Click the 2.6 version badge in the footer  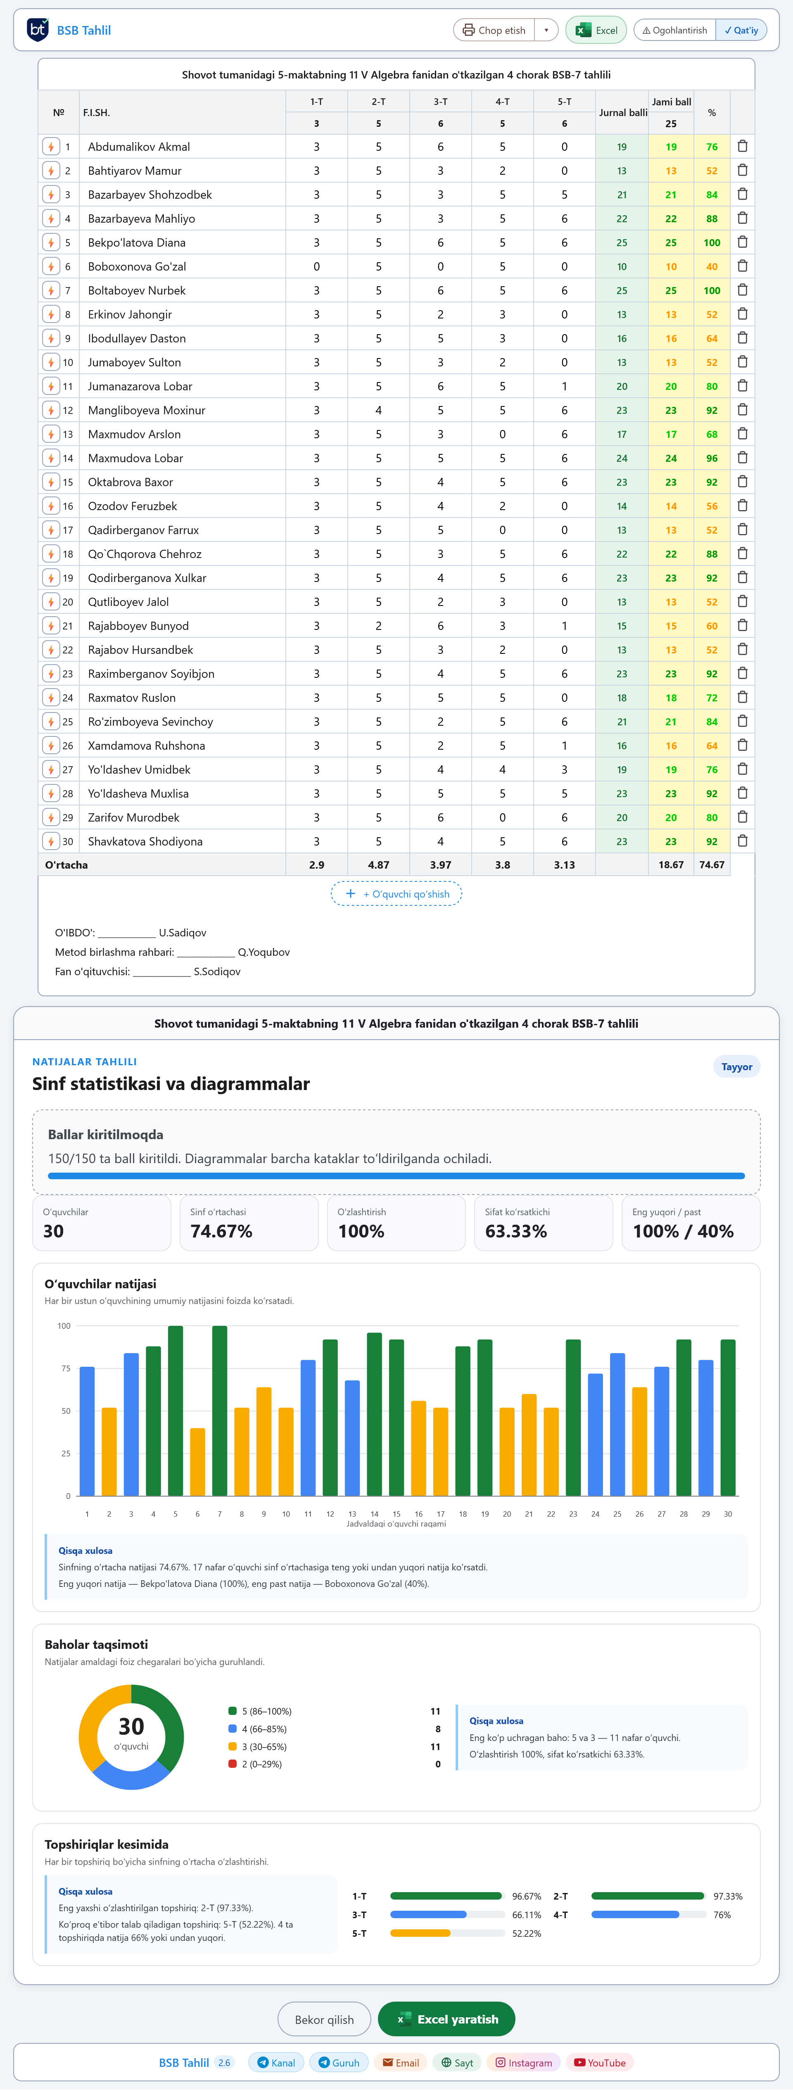224,2062
